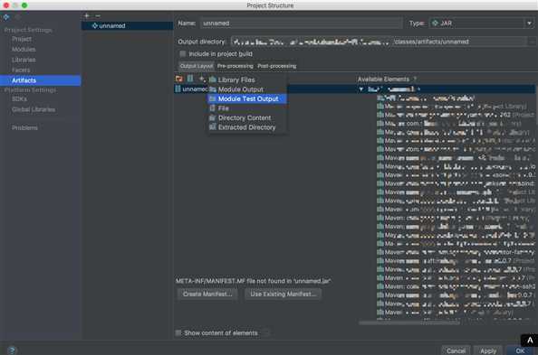Click the Available Elements help icon

point(415,79)
